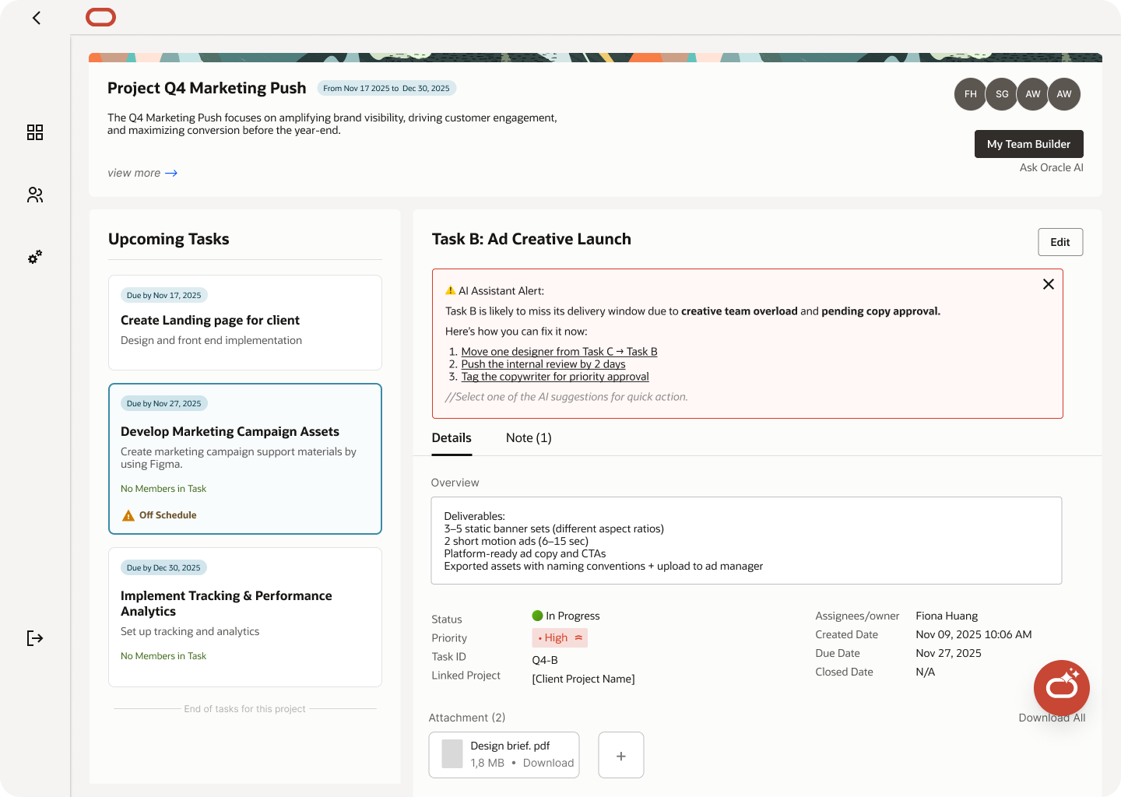Open the High priority tag
This screenshot has width=1121, height=797.
[559, 638]
